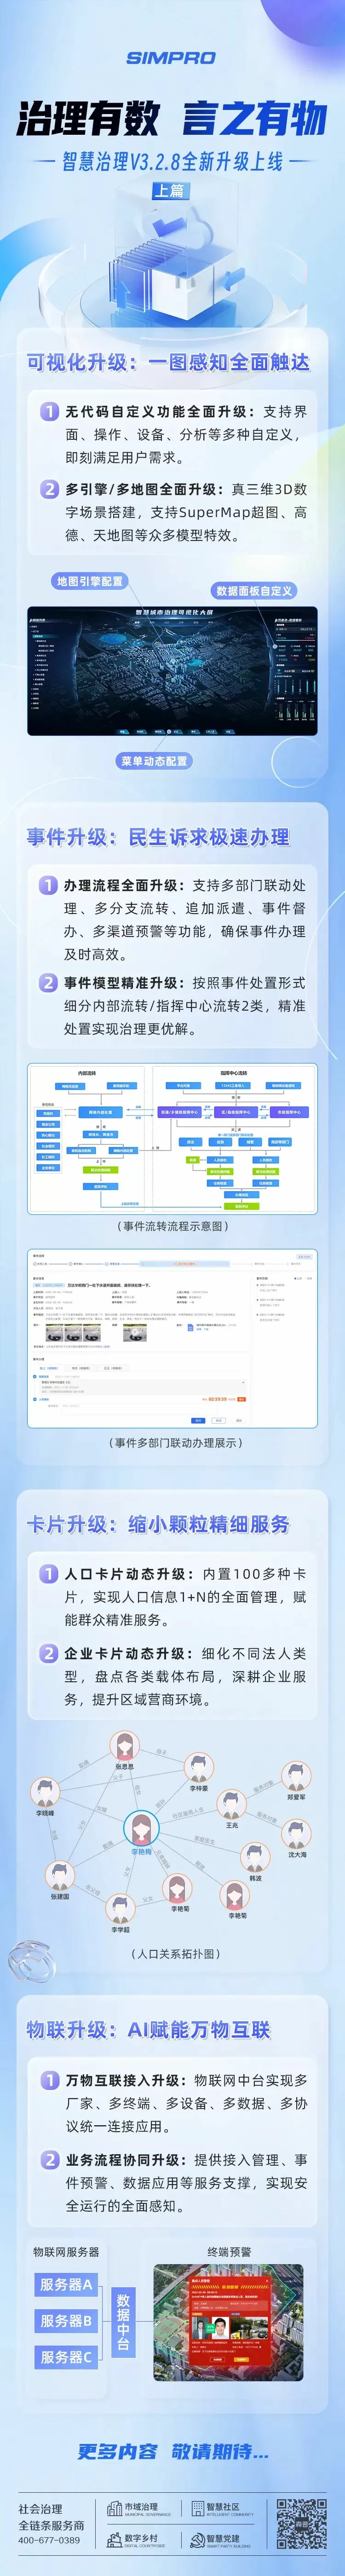Click number 1 badge beside 人口卡片动态升级
The width and height of the screenshot is (345, 2576).
click(48, 1574)
